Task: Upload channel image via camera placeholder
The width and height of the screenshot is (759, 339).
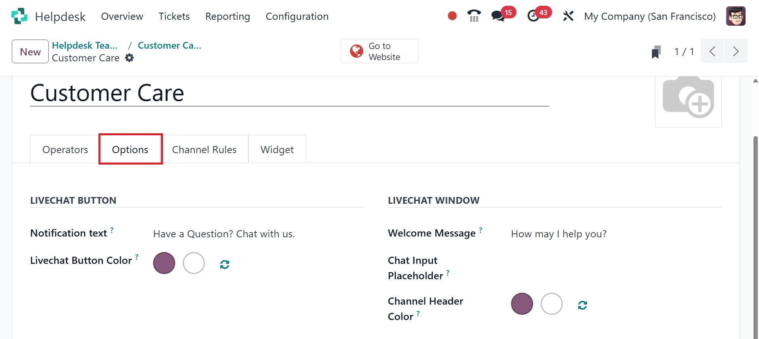Action: tap(688, 99)
